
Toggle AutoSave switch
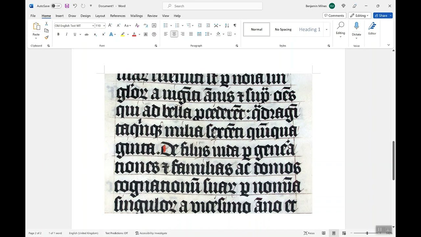click(56, 6)
